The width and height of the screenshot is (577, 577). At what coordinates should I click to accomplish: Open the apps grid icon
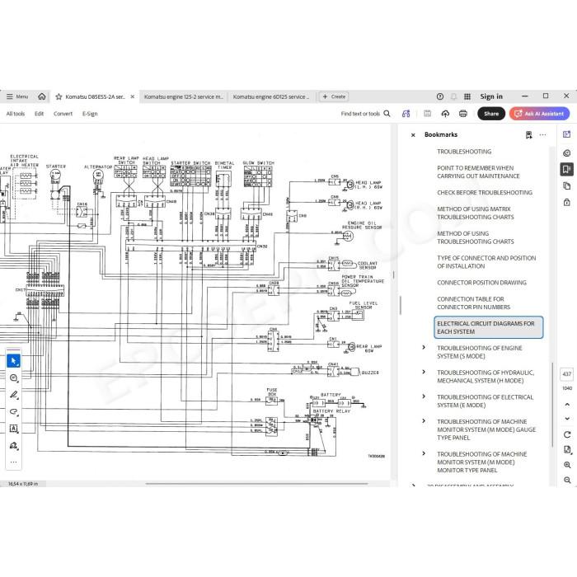coord(467,96)
